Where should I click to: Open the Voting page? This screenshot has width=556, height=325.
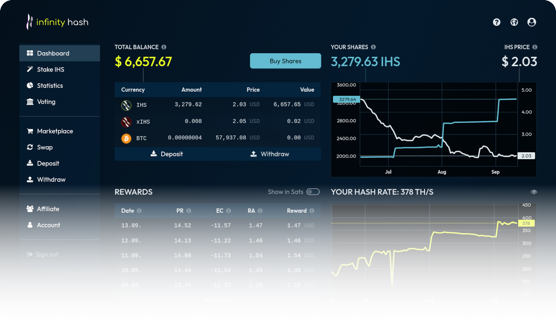point(60,102)
